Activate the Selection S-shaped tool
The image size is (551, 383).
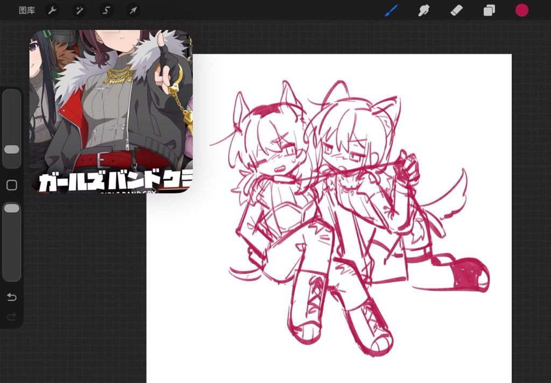pyautogui.click(x=106, y=11)
